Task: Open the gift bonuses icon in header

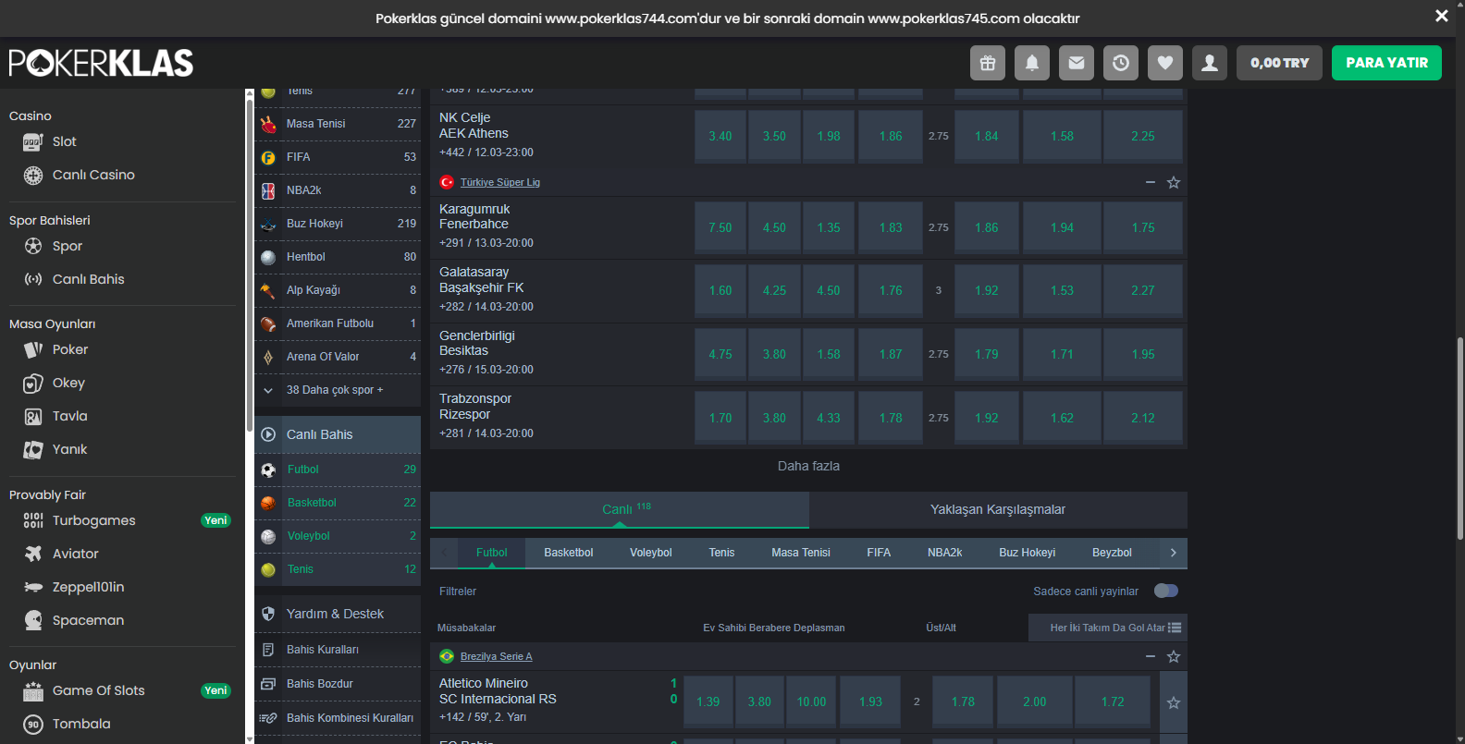Action: click(x=988, y=63)
